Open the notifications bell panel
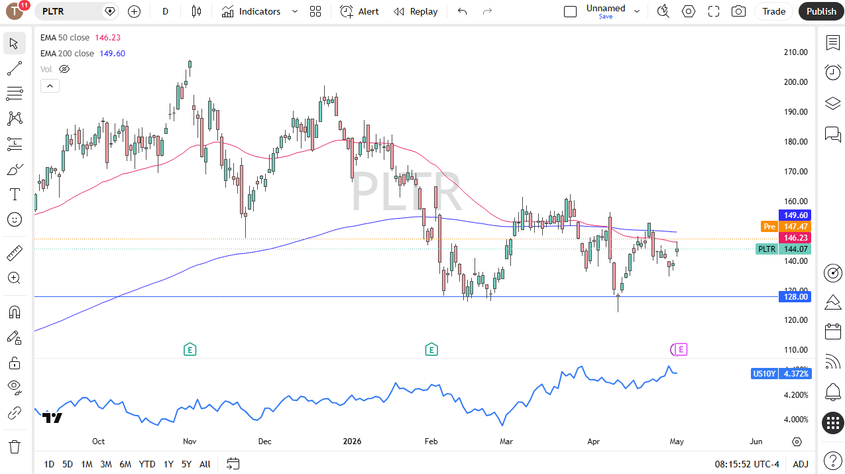 point(832,392)
